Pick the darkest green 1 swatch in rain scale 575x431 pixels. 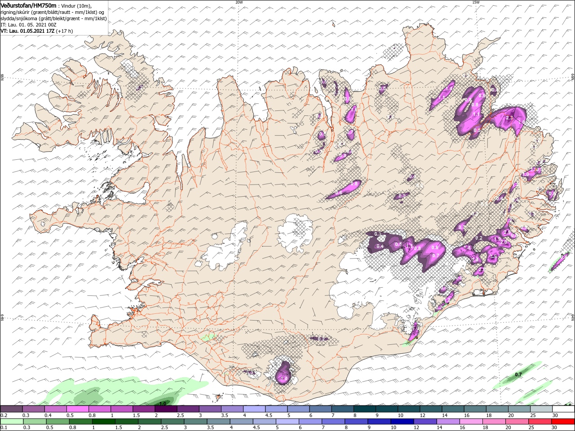click(x=103, y=422)
